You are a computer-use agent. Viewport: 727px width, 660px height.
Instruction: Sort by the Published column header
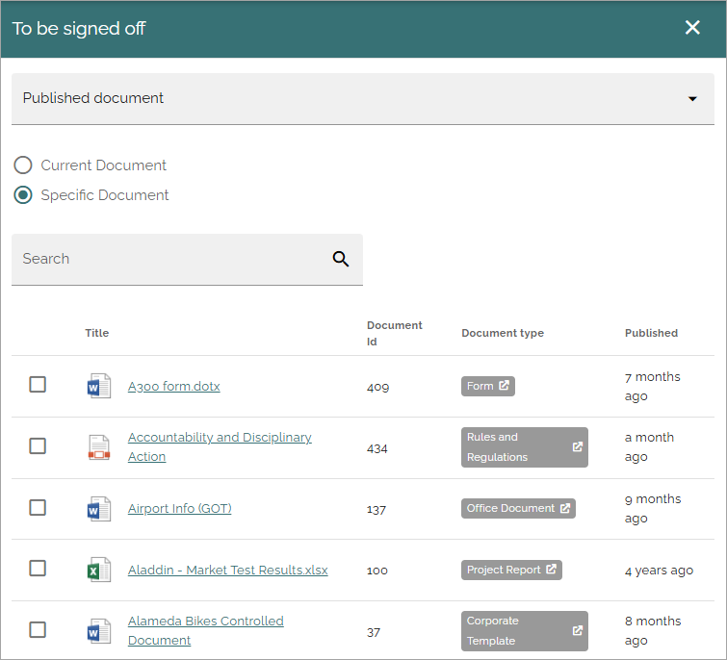pos(651,333)
